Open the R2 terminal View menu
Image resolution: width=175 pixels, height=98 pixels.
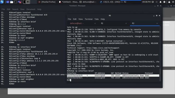[x=81, y=19]
